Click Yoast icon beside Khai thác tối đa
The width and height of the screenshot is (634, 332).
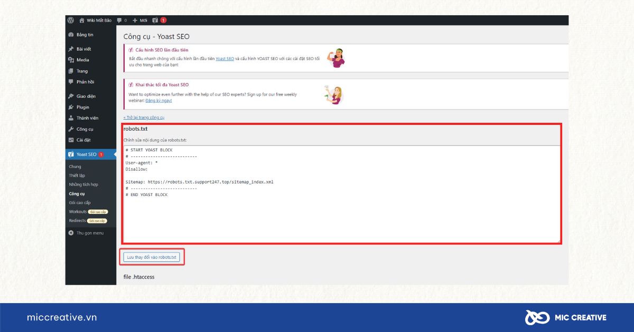(x=130, y=85)
